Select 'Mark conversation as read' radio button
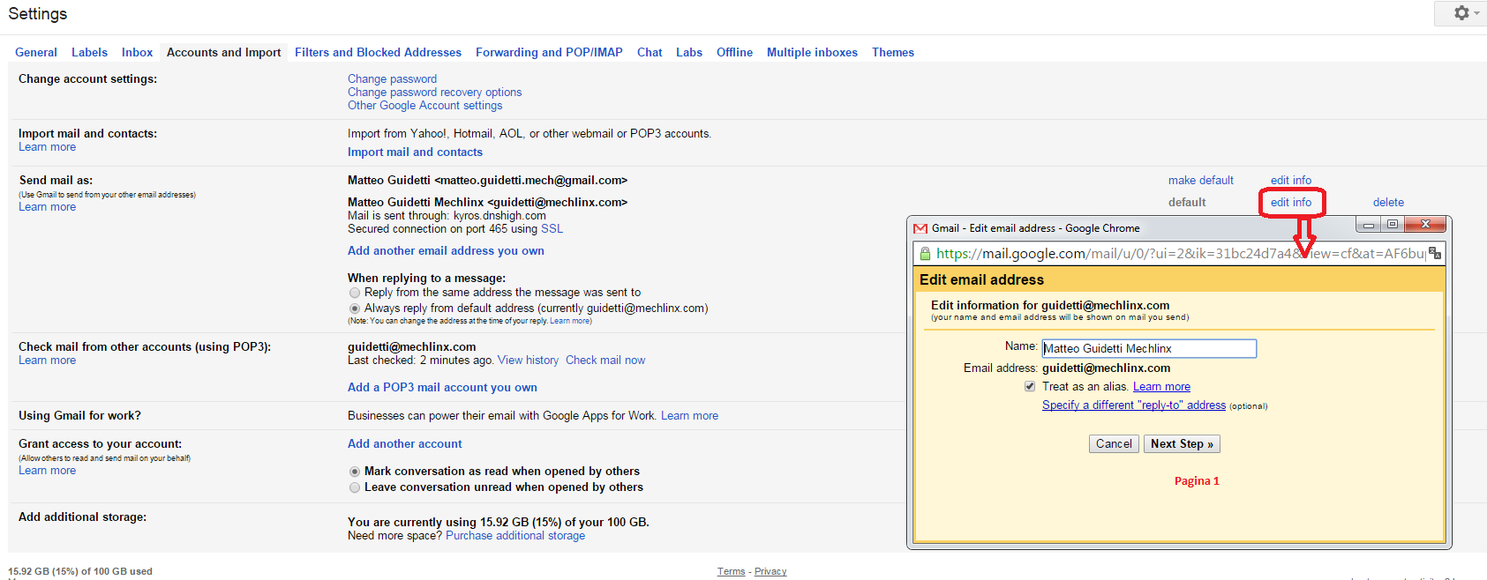Viewport: 1487px width, 580px height. coord(355,472)
